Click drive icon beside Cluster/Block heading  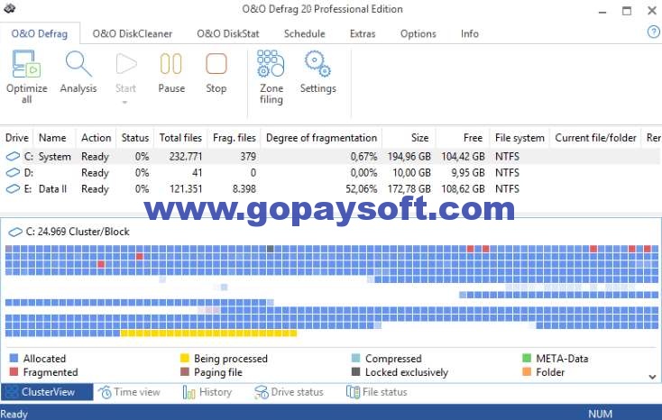[15, 232]
